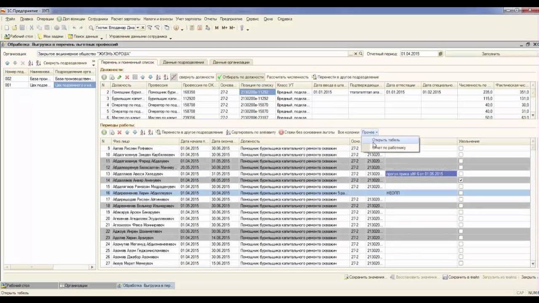The image size is (539, 303).
Task: Click Sort descending icon in Периоды работы toolbar
Action: coord(151,132)
